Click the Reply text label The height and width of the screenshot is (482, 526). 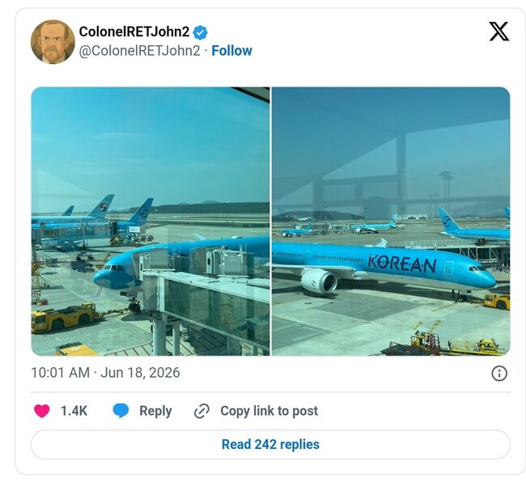[x=155, y=412]
